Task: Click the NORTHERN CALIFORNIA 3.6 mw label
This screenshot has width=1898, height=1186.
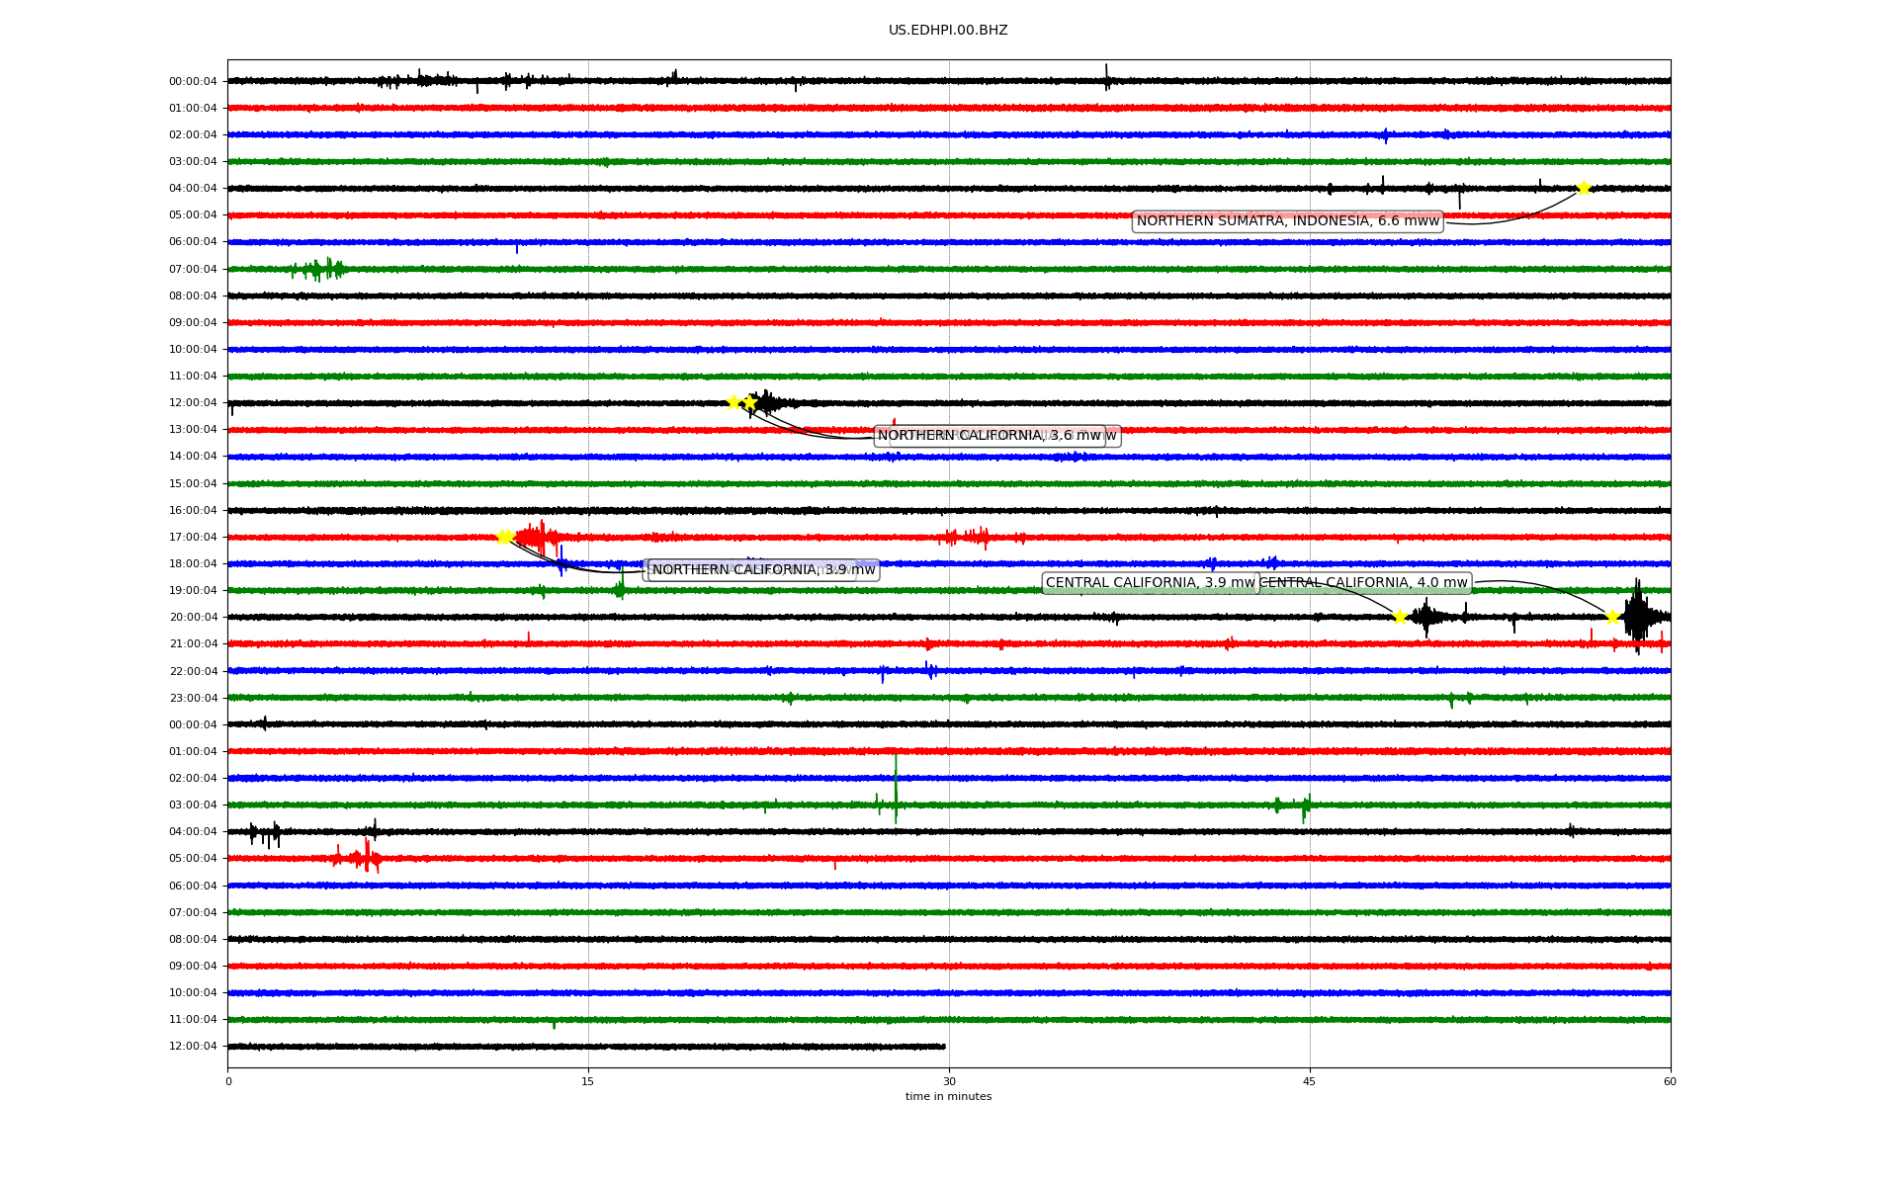Action: click(989, 436)
